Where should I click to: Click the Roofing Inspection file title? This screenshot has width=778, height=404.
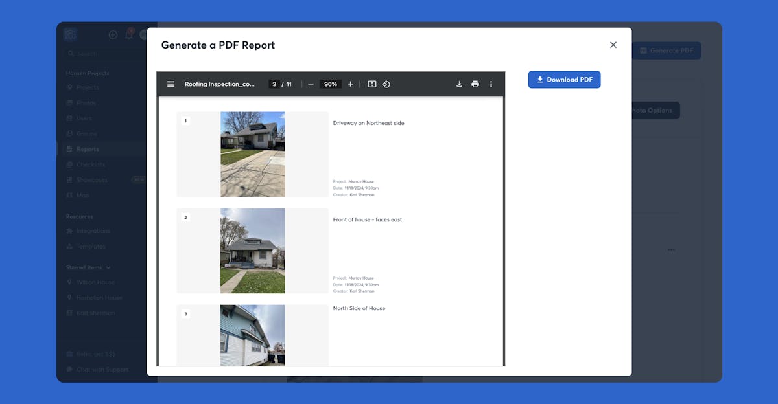click(220, 84)
